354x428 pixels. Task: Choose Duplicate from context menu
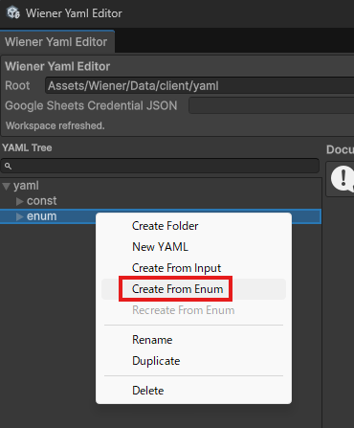193,361
